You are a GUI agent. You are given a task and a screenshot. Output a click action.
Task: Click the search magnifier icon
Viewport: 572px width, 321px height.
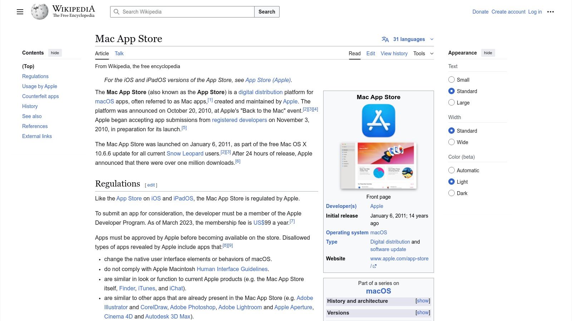pos(116,12)
